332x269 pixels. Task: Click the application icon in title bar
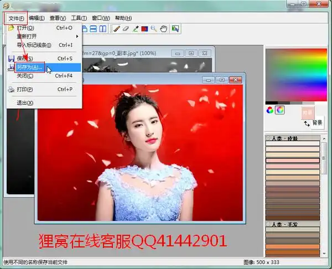pyautogui.click(x=6, y=6)
